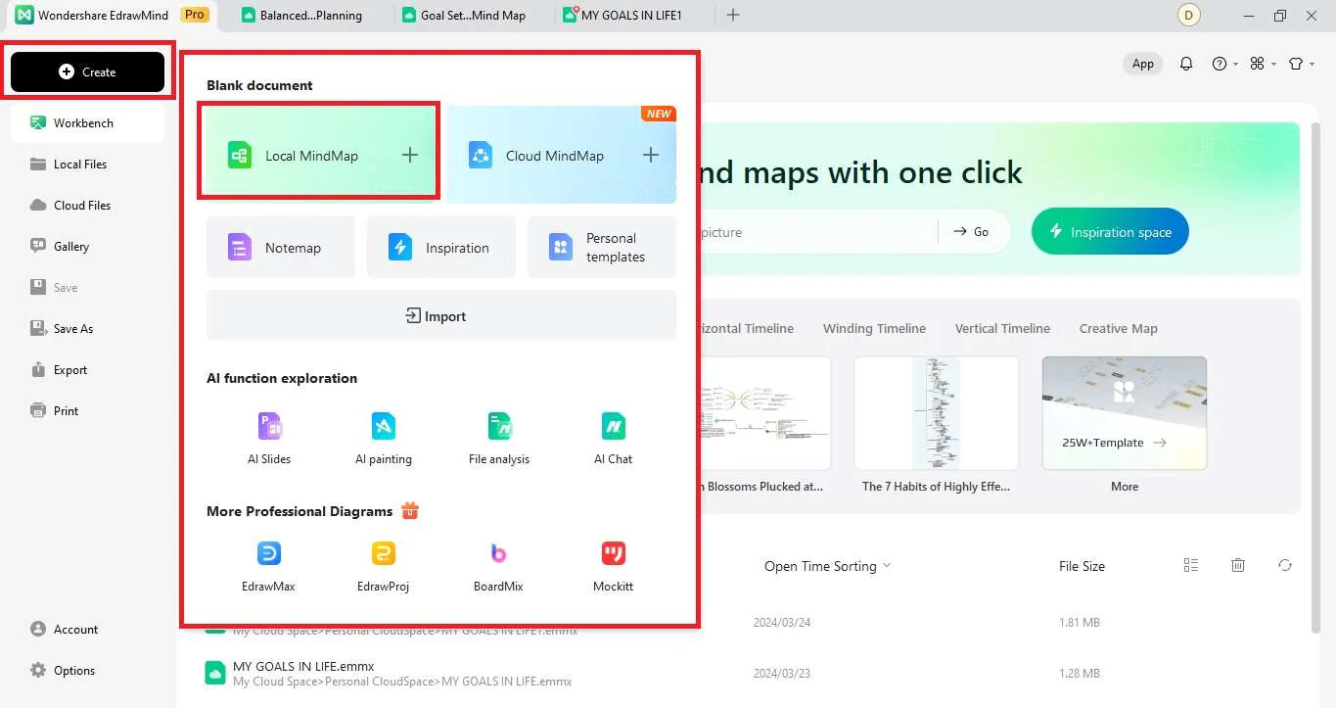Open File analysis tool

pos(499,438)
